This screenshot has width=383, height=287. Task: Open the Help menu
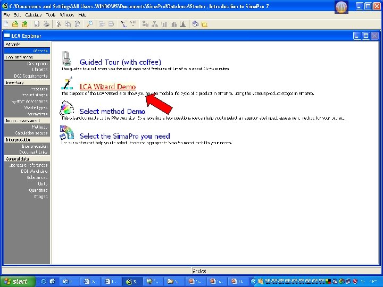82,15
